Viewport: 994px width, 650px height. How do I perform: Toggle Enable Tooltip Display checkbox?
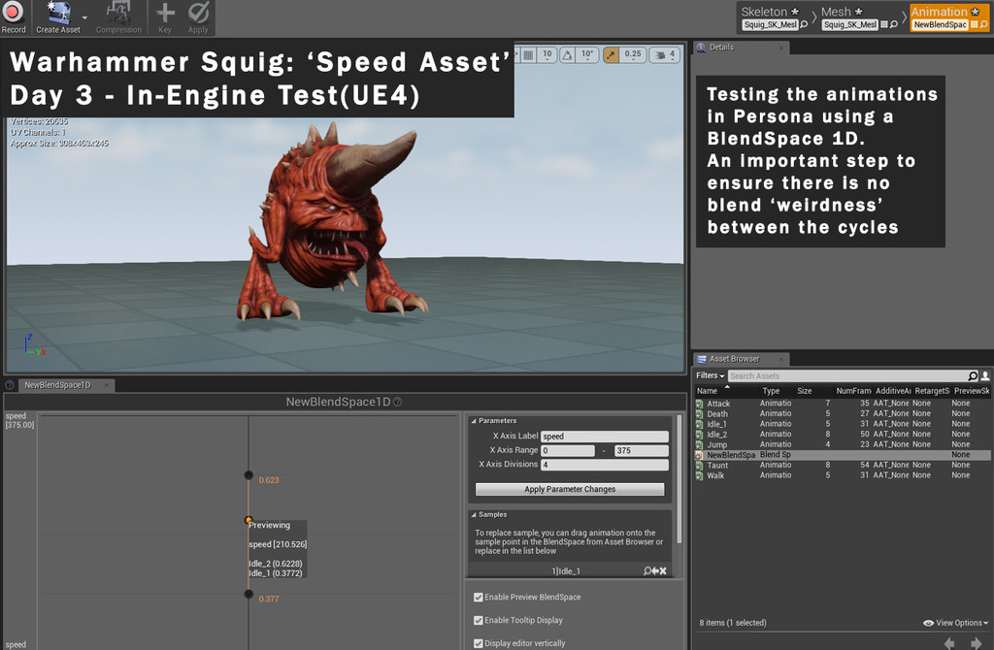478,620
